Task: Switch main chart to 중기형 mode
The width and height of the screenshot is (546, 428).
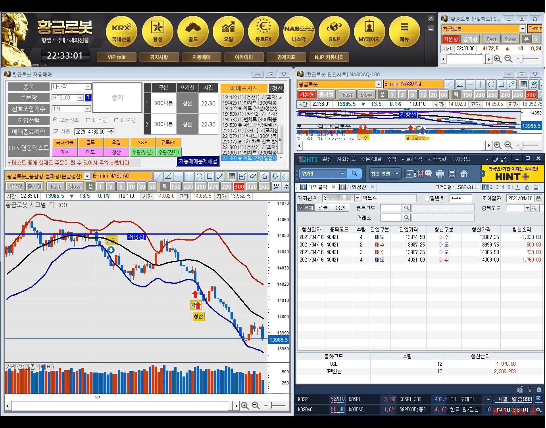Action: pos(35,187)
